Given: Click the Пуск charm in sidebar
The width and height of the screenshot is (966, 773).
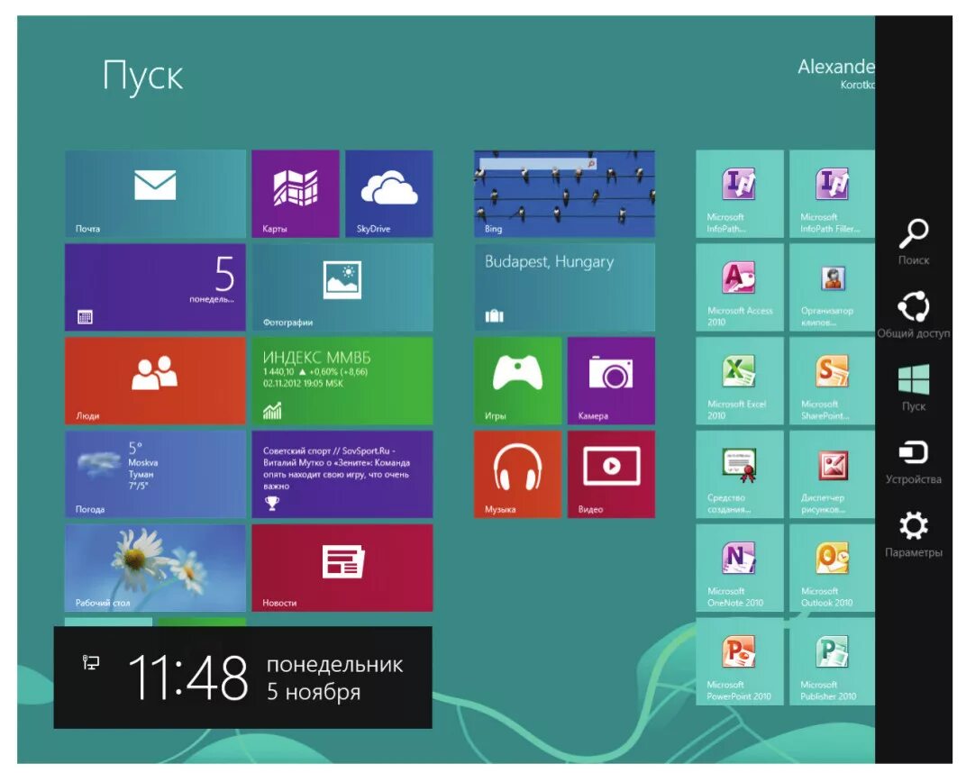Looking at the screenshot, I should pyautogui.click(x=914, y=388).
